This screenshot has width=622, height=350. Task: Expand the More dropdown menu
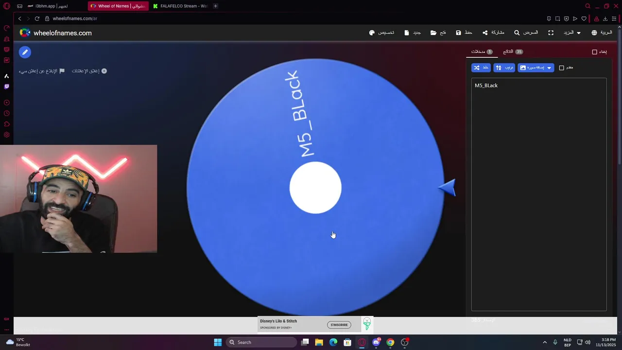[x=572, y=33]
